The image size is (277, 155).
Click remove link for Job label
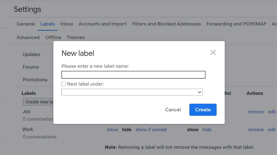point(256,112)
